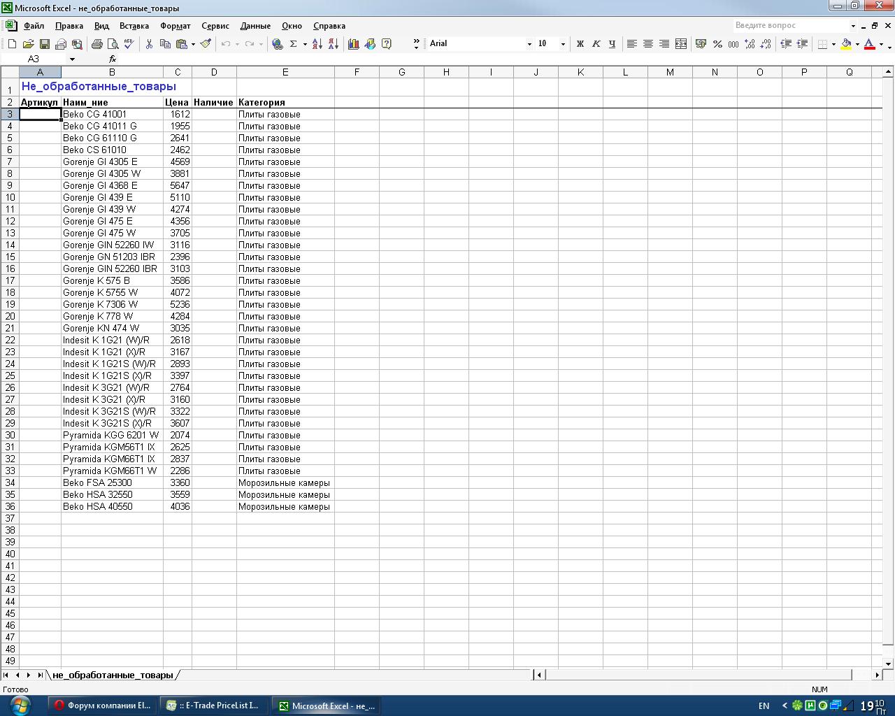Screen dimensions: 895x716
Task: Open the Вставка menu
Action: pos(134,26)
